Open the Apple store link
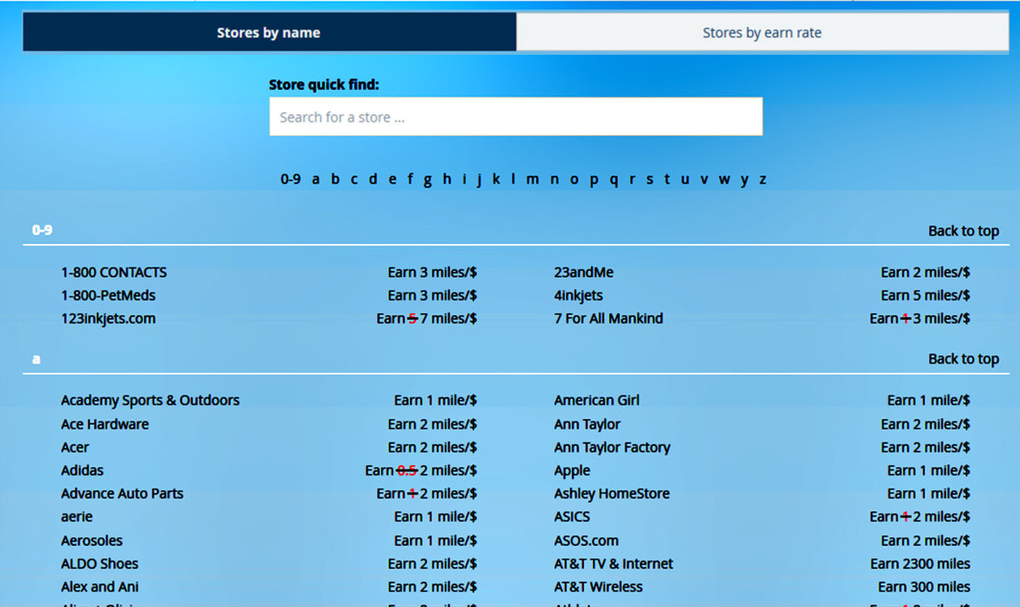The height and width of the screenshot is (607, 1020). point(572,470)
